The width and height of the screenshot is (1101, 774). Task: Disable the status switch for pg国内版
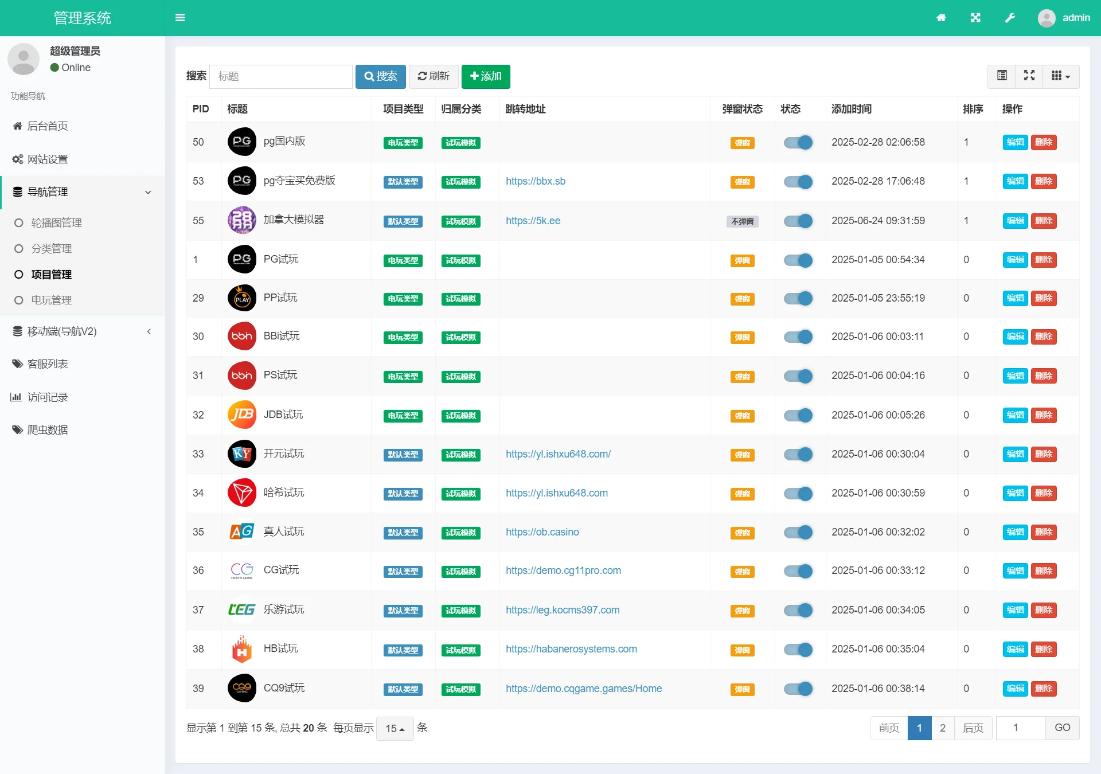point(798,142)
